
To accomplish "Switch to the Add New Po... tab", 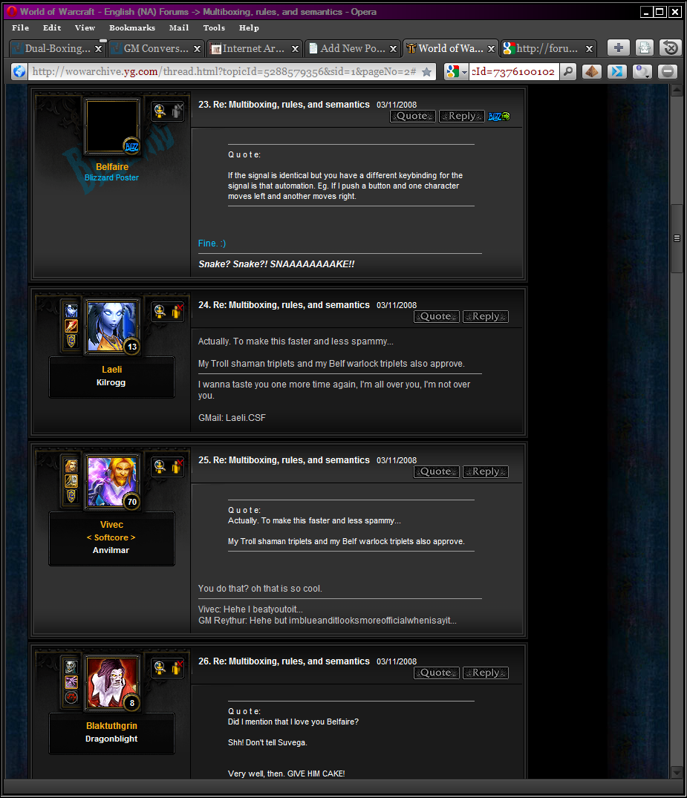I will [352, 48].
